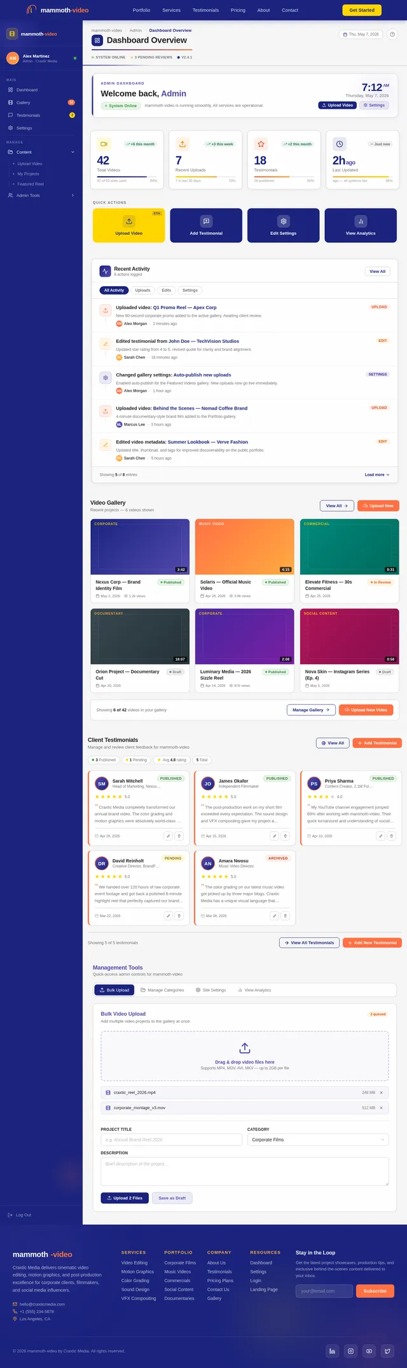Edit James Okafor's testimonial with pencil icon

[274, 836]
